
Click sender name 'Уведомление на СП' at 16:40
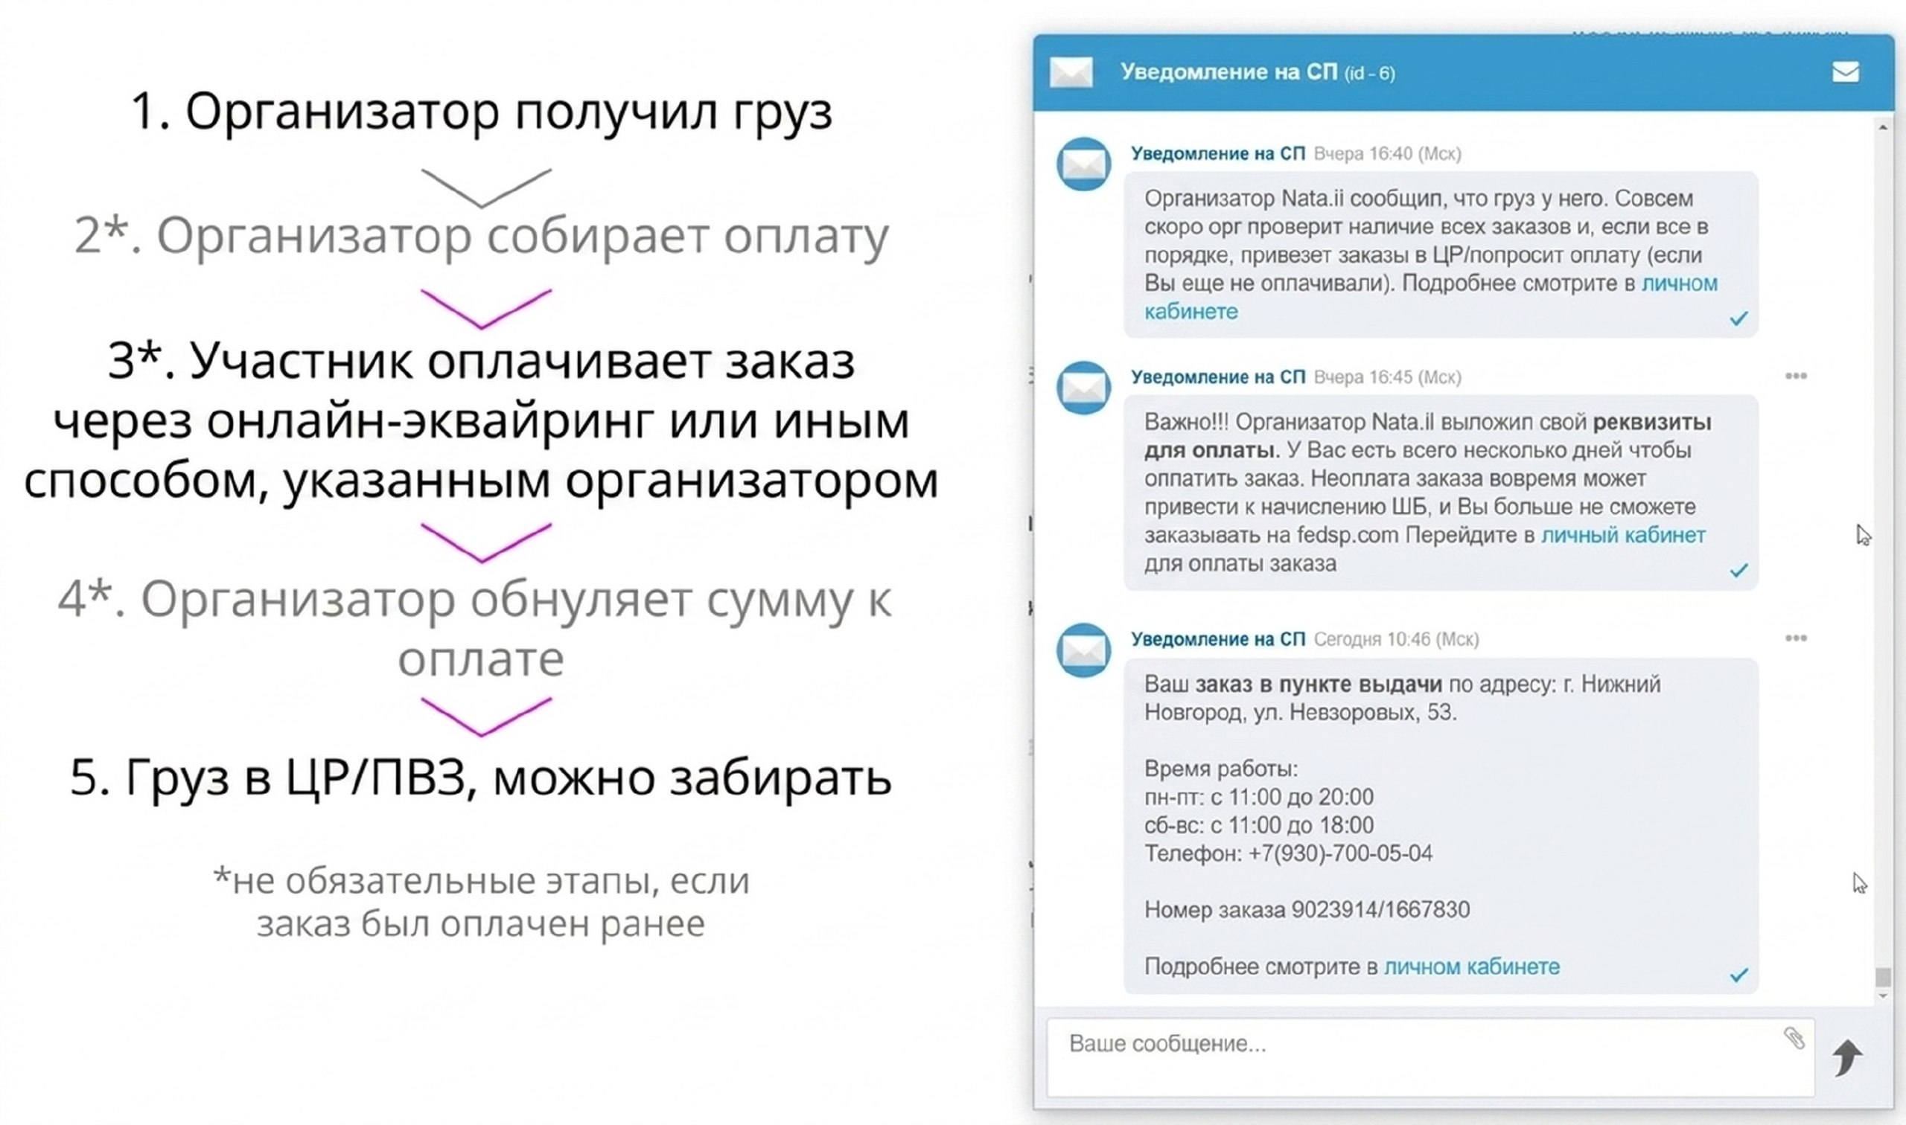pyautogui.click(x=1217, y=154)
